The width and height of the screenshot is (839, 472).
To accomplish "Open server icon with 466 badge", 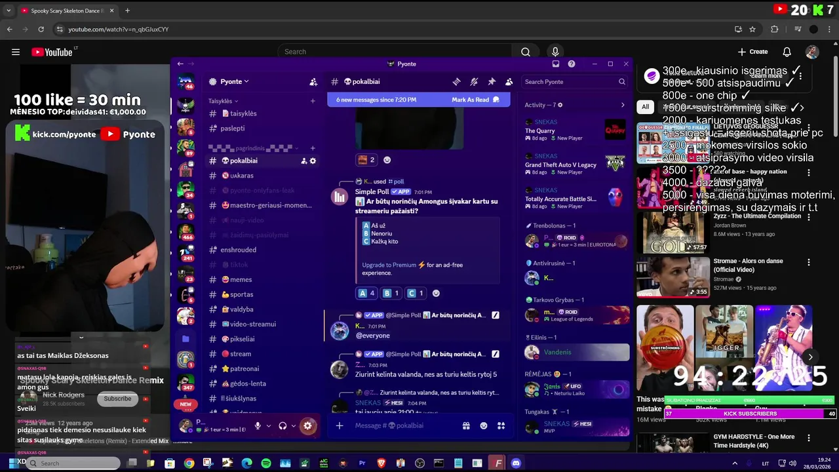I will click(x=185, y=231).
